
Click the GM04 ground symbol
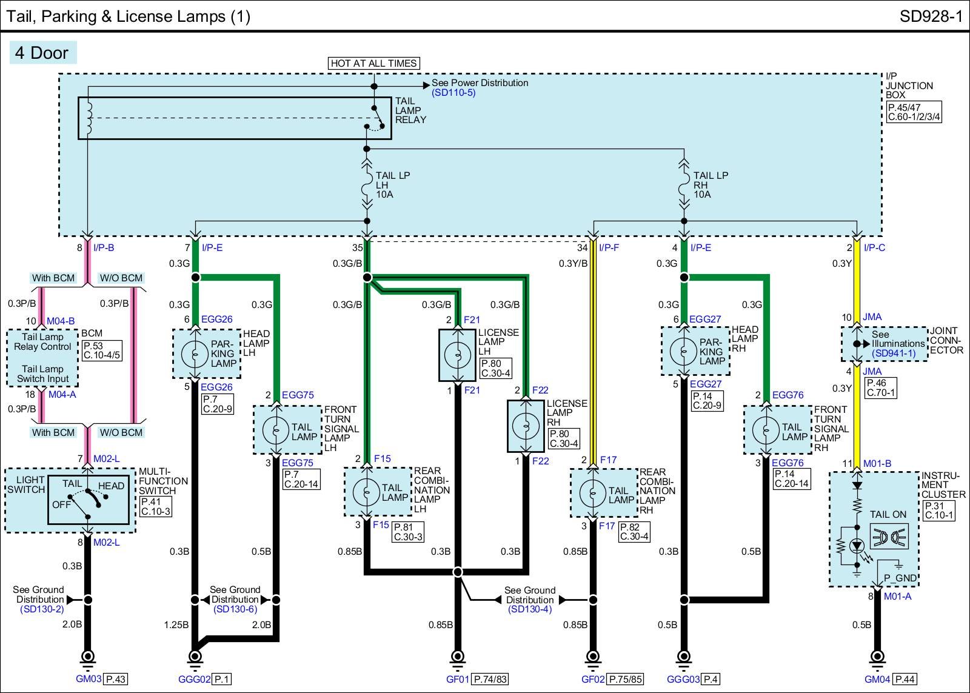click(x=876, y=657)
